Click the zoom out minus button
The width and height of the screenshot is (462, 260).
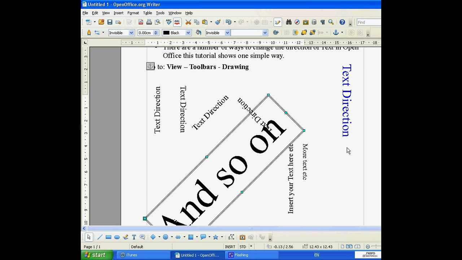pyautogui.click(x=368, y=247)
